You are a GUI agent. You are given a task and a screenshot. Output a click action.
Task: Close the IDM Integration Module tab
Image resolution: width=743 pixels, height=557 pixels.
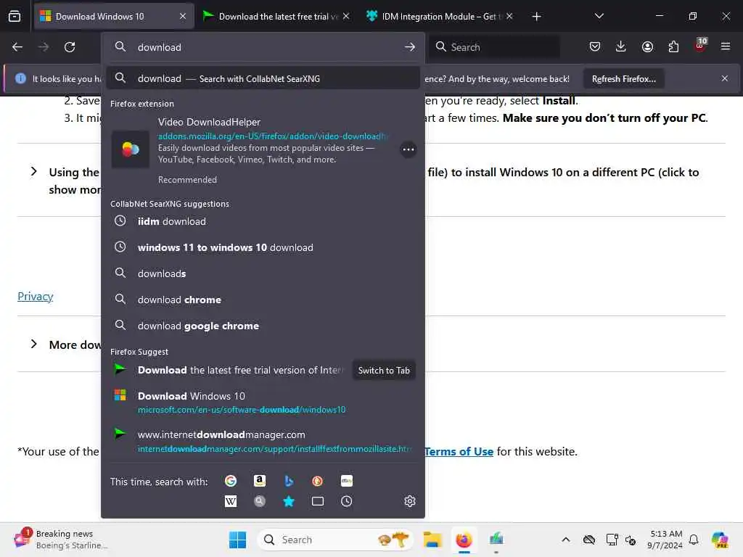click(x=509, y=17)
